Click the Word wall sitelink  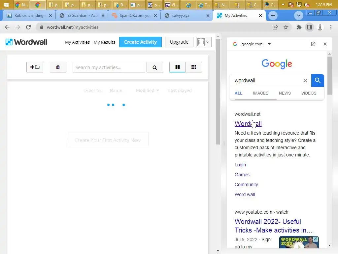[245, 194]
